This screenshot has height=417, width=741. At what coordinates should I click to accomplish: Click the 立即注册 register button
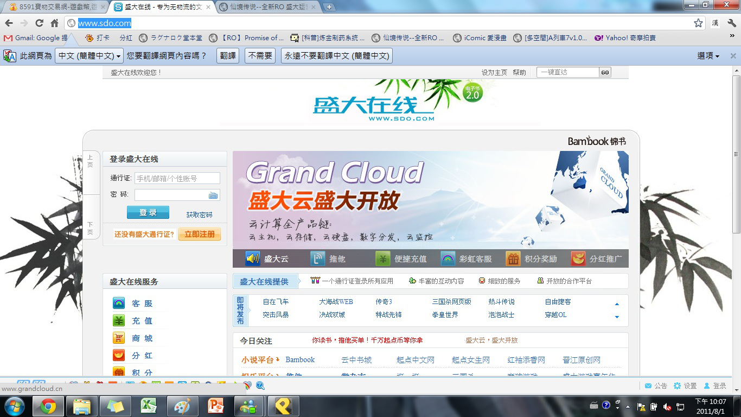click(x=199, y=234)
